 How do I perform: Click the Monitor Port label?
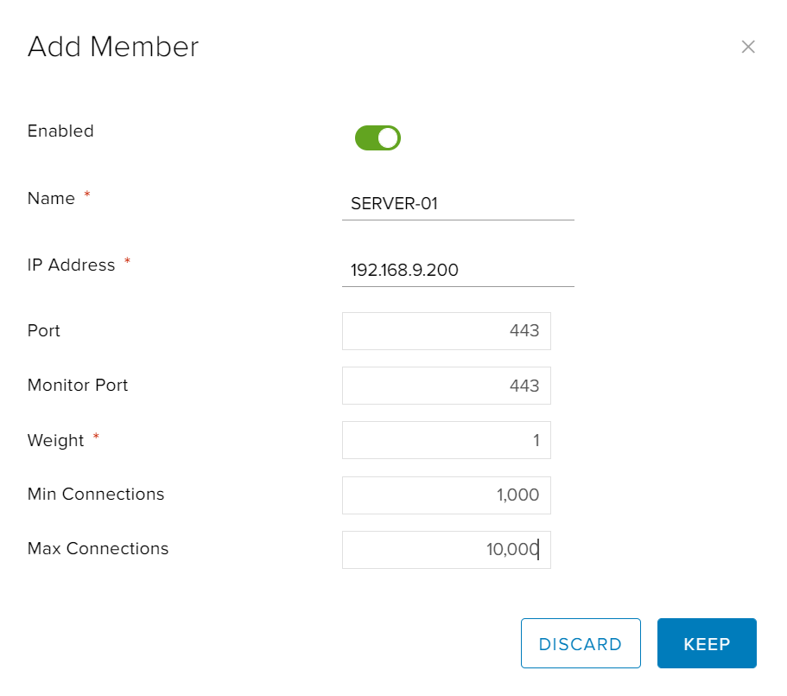(x=78, y=385)
